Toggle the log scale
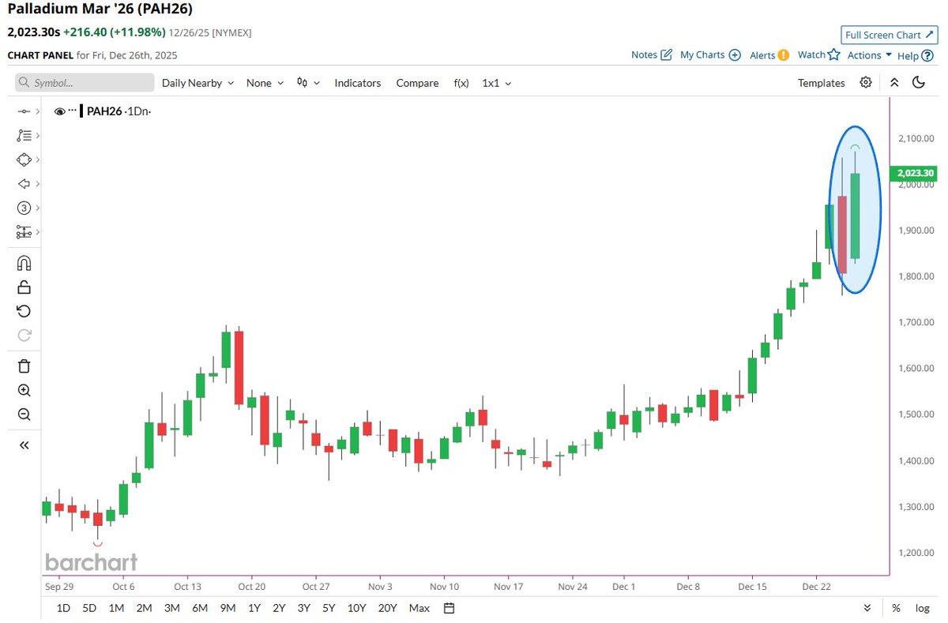The image size is (948, 623). [x=922, y=608]
